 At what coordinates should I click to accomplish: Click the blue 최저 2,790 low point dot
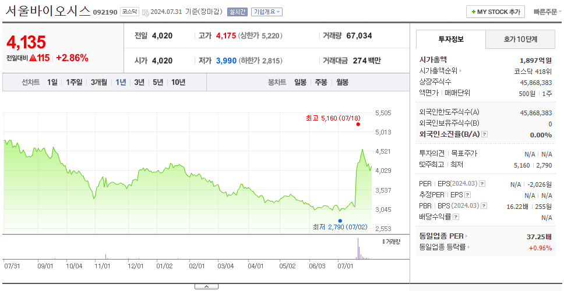tap(340, 221)
